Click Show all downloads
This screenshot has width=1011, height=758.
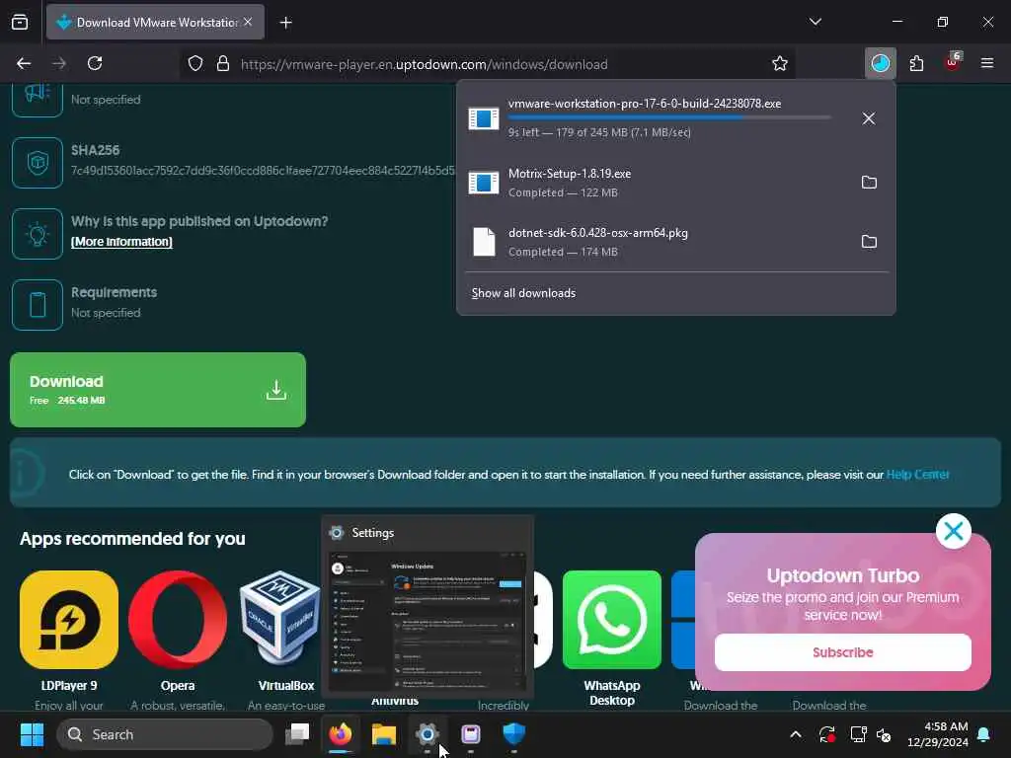point(523,293)
